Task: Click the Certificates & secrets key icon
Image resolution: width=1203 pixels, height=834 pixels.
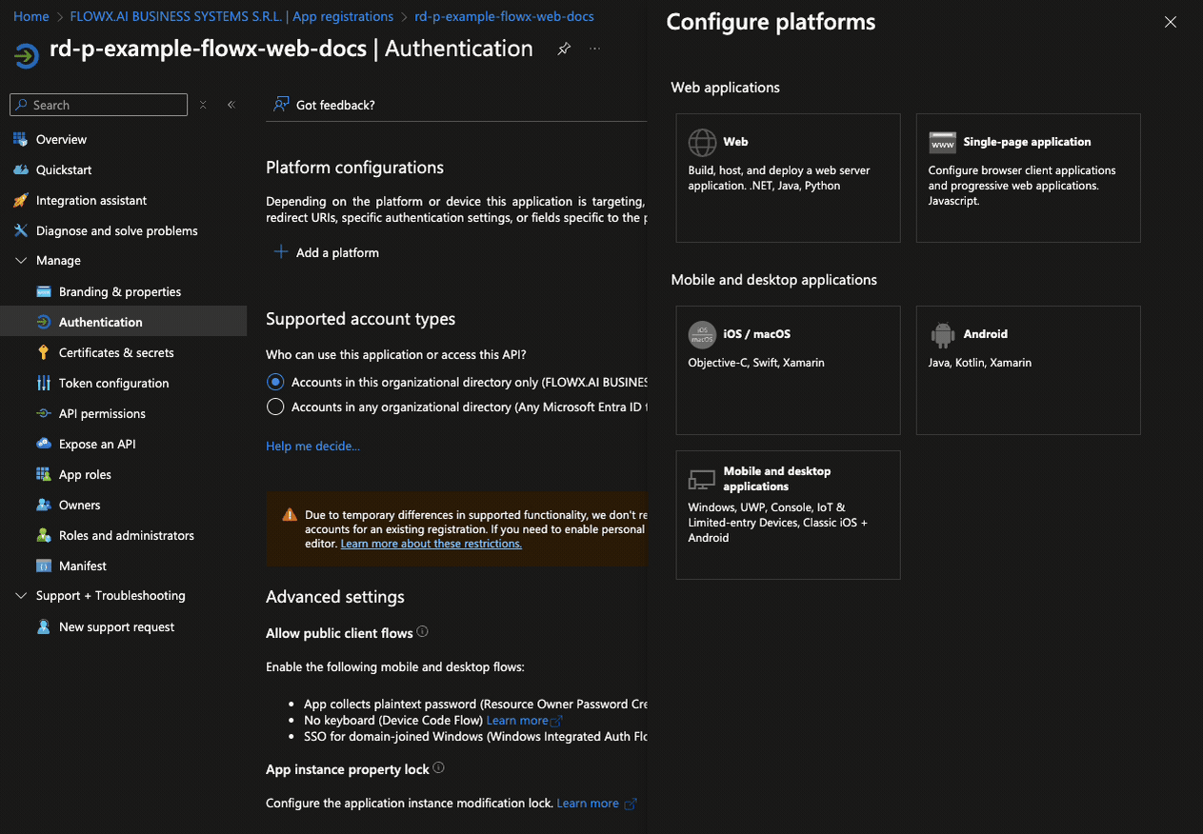Action: (x=43, y=353)
